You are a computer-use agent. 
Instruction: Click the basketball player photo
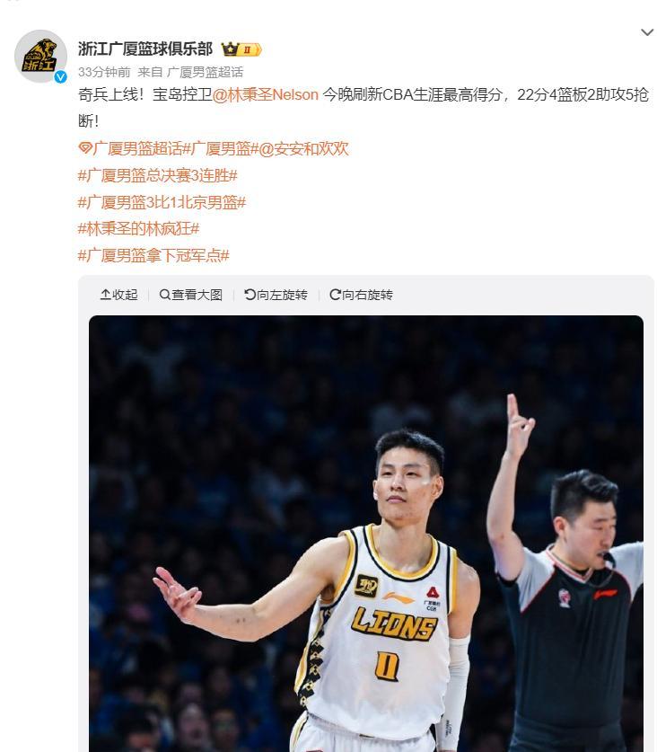point(366,534)
